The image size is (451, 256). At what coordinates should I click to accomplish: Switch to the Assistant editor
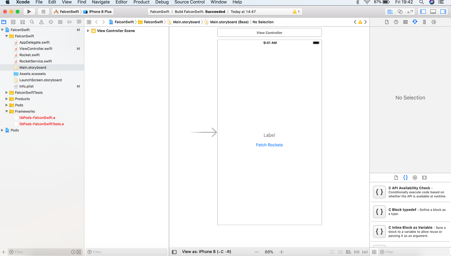pos(400,12)
